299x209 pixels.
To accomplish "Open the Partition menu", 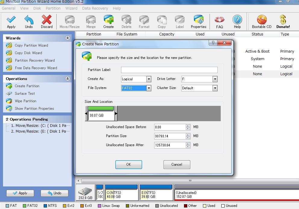I will 53,8.
